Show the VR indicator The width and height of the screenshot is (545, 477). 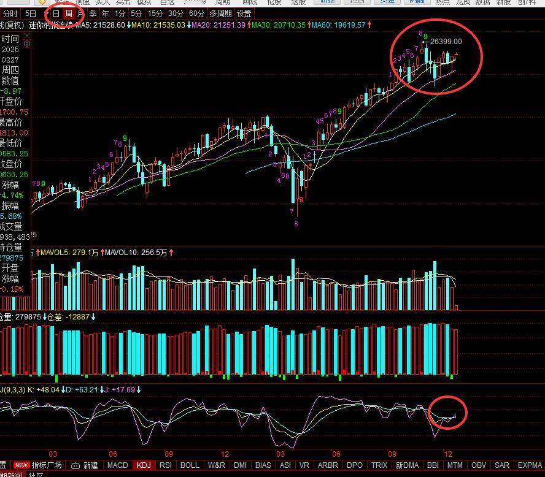(x=304, y=465)
